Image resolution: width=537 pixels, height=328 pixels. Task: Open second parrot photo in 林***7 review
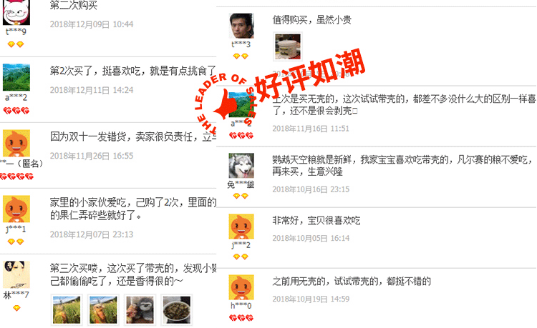[103, 310]
